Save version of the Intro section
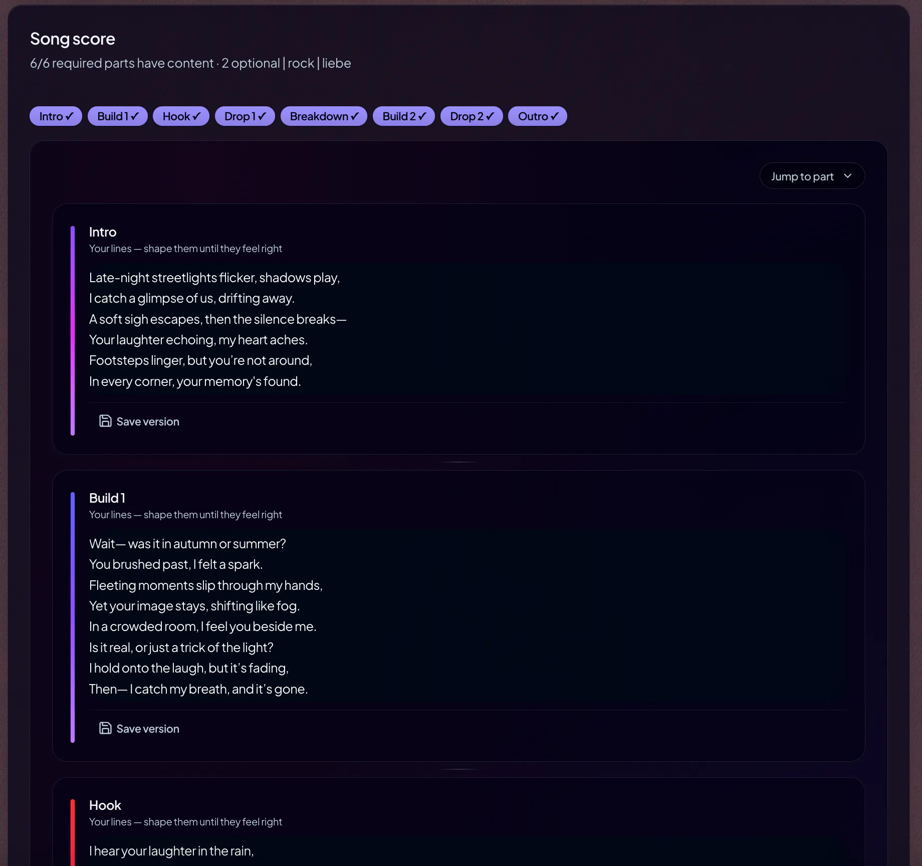This screenshot has width=922, height=866. coord(139,421)
